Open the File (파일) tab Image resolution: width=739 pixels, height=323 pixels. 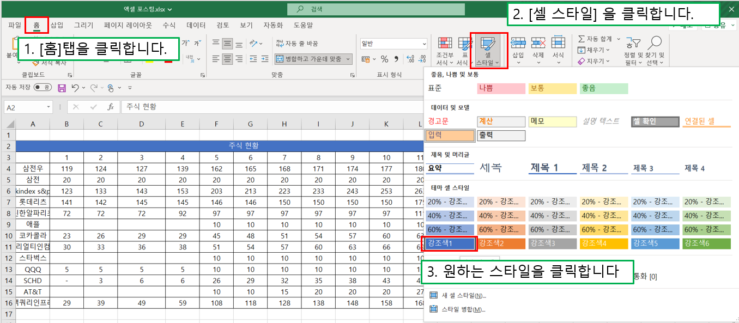[x=15, y=25]
